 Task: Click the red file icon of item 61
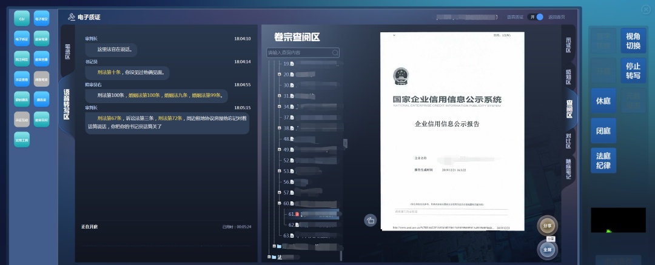[x=297, y=214]
